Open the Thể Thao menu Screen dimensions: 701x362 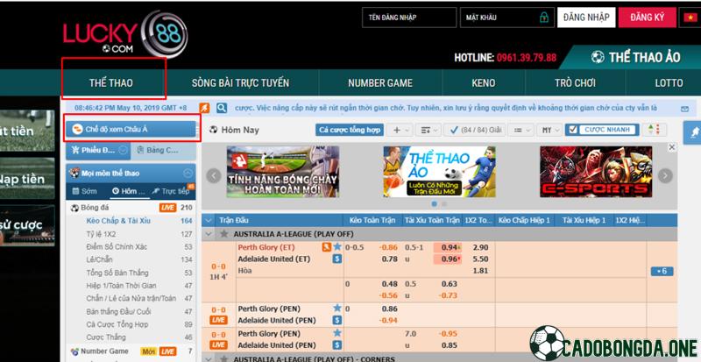point(111,82)
